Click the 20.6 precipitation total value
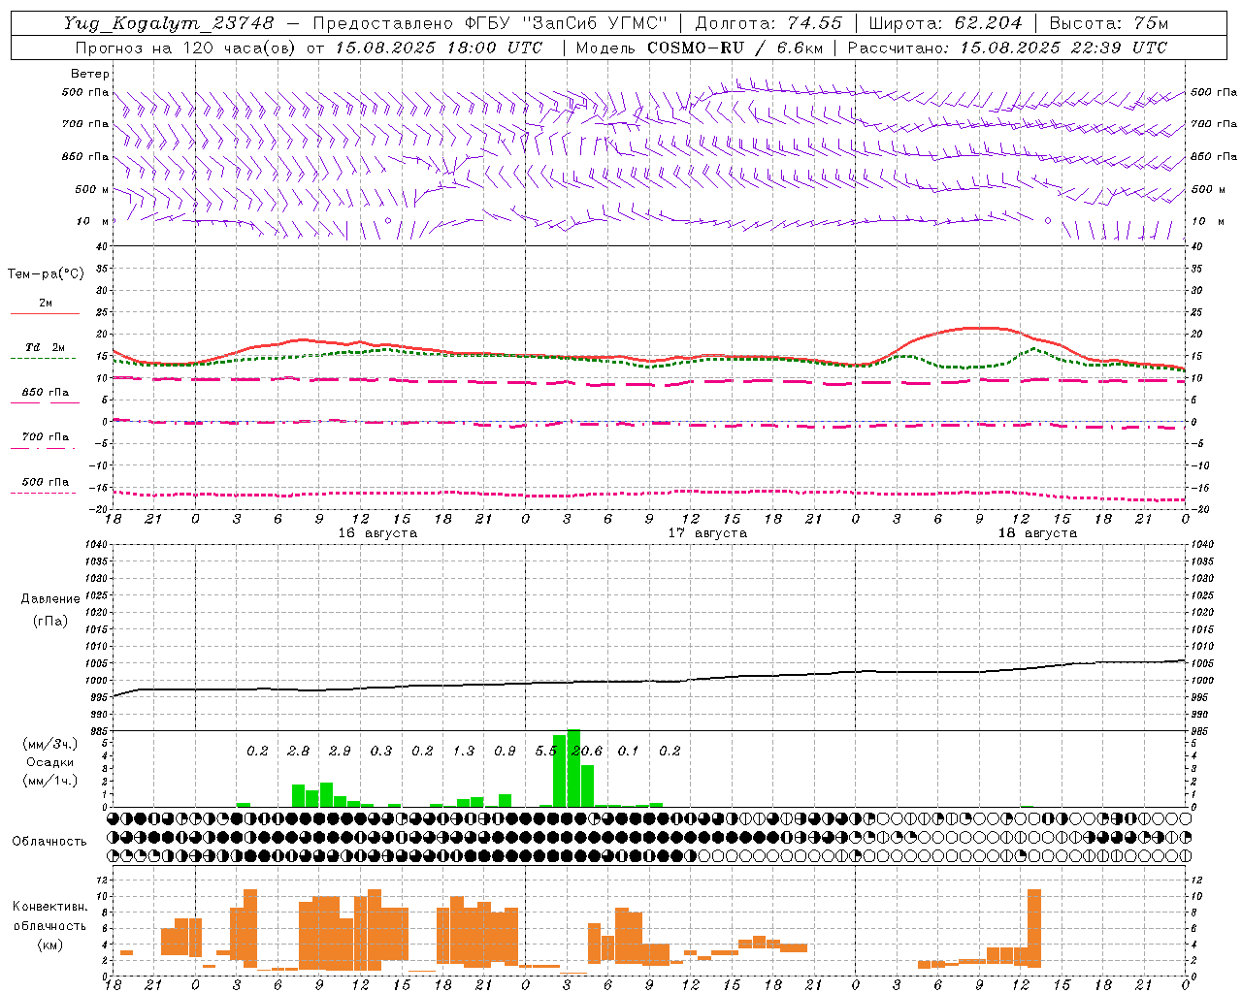1242x993 pixels. [x=587, y=751]
